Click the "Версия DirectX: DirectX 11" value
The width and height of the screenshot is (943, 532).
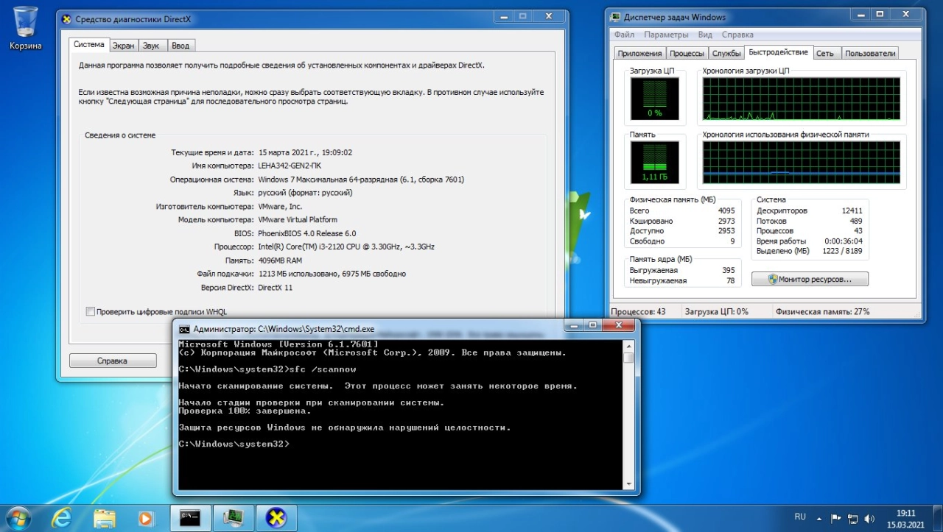click(x=276, y=287)
